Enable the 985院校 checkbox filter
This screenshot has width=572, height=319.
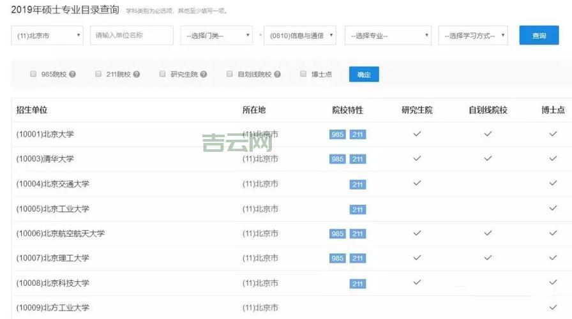coord(33,73)
